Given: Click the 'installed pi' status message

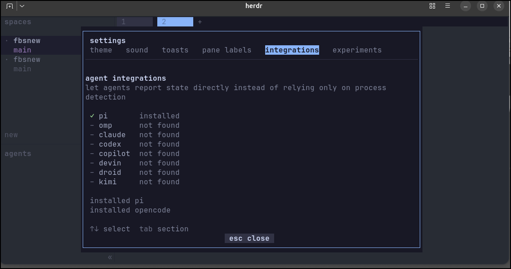Looking at the screenshot, I should click(117, 201).
